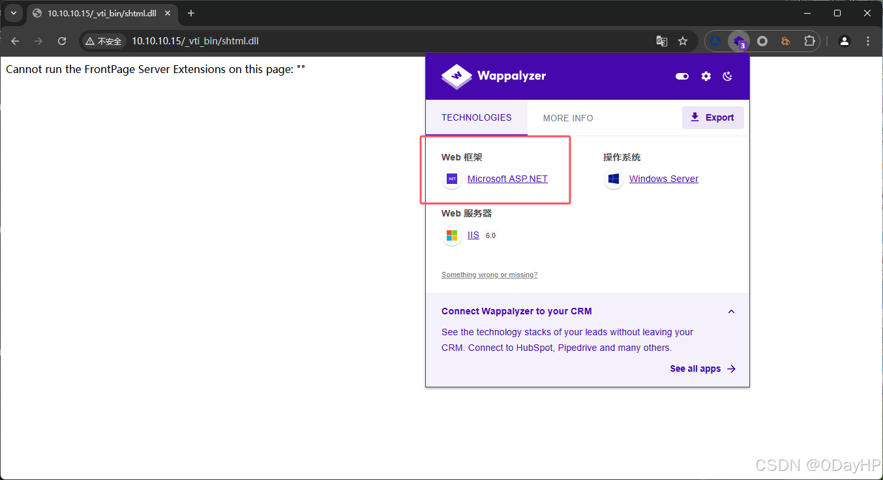Image resolution: width=883 pixels, height=480 pixels.
Task: Open the Windows Server link
Action: coord(664,179)
